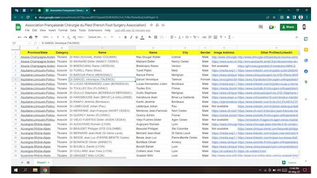The width and height of the screenshot is (317, 178).
Task: Redo the last action
Action: click(x=25, y=37)
